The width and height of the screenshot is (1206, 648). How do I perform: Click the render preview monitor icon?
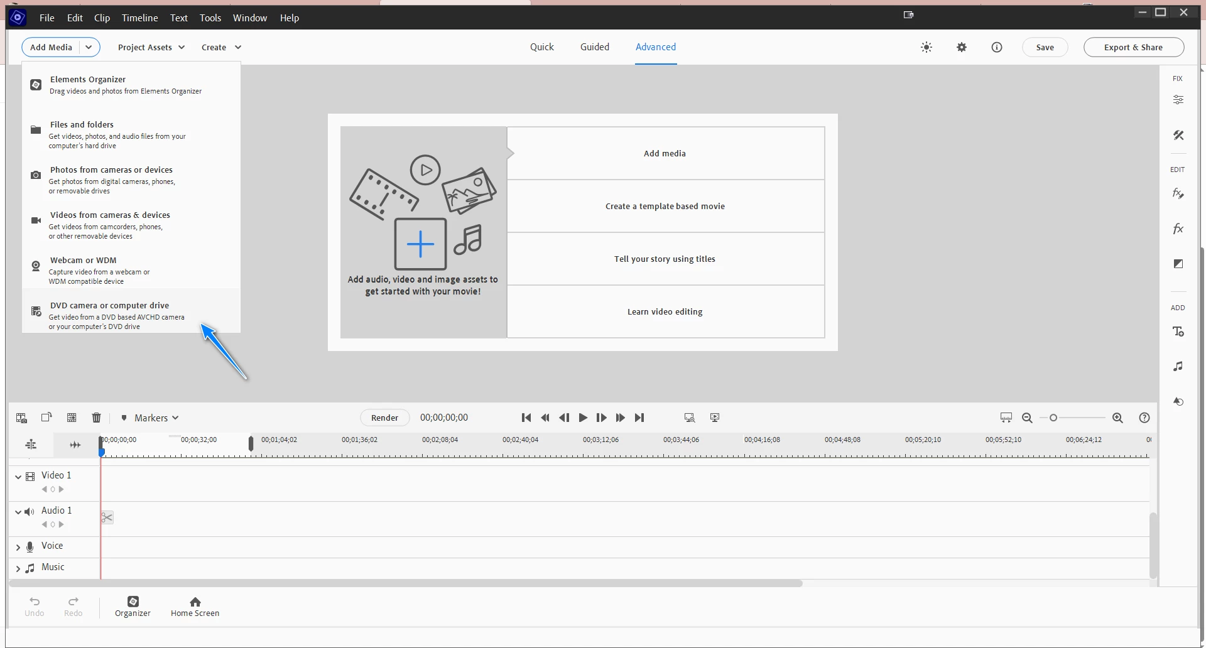point(690,418)
